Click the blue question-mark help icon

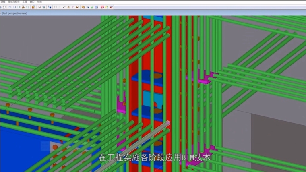click(x=50, y=7)
